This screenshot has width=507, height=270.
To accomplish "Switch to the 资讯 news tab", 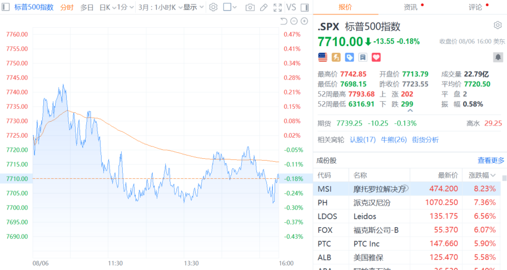I will (411, 7).
